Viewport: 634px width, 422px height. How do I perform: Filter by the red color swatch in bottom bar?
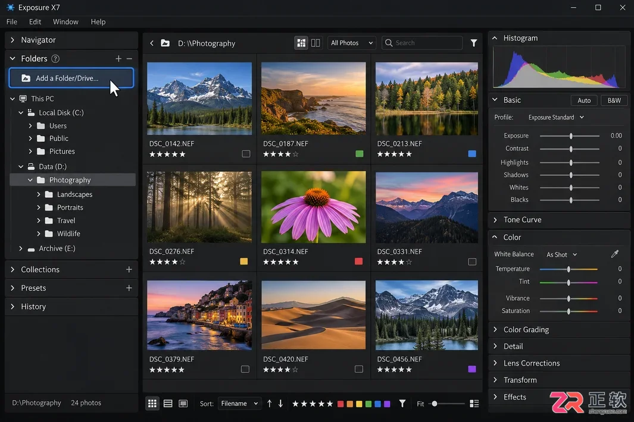(x=341, y=404)
